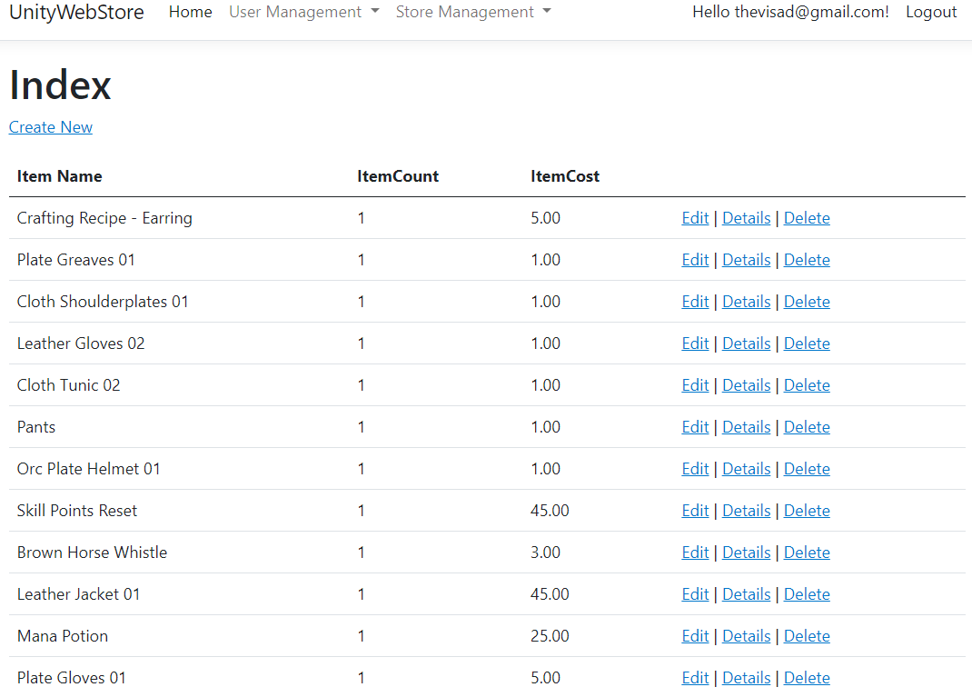Delete the Brown Horse Whistle item
972x697 pixels.
[x=807, y=553]
